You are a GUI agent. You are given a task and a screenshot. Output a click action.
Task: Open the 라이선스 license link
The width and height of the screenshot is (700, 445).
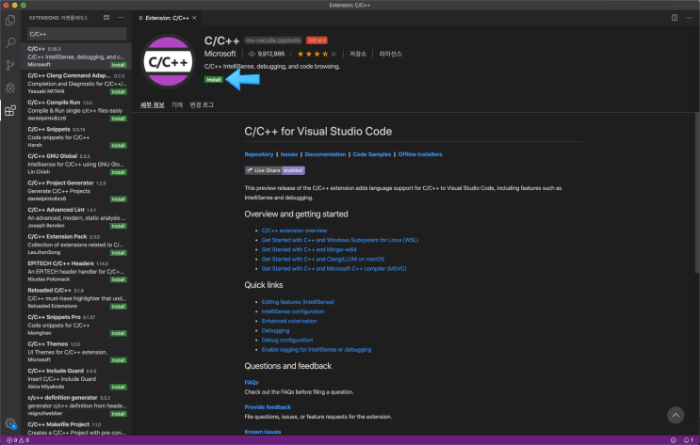[390, 54]
